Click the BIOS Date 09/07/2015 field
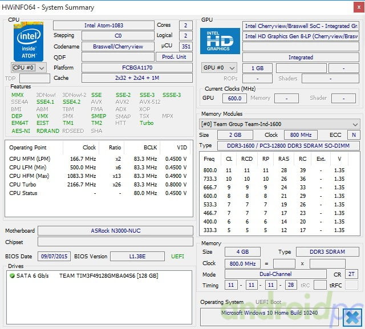 [54, 257]
